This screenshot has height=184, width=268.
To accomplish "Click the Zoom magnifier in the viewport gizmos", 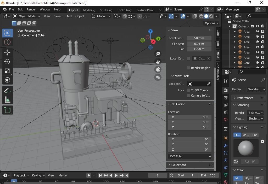I will [158, 54].
